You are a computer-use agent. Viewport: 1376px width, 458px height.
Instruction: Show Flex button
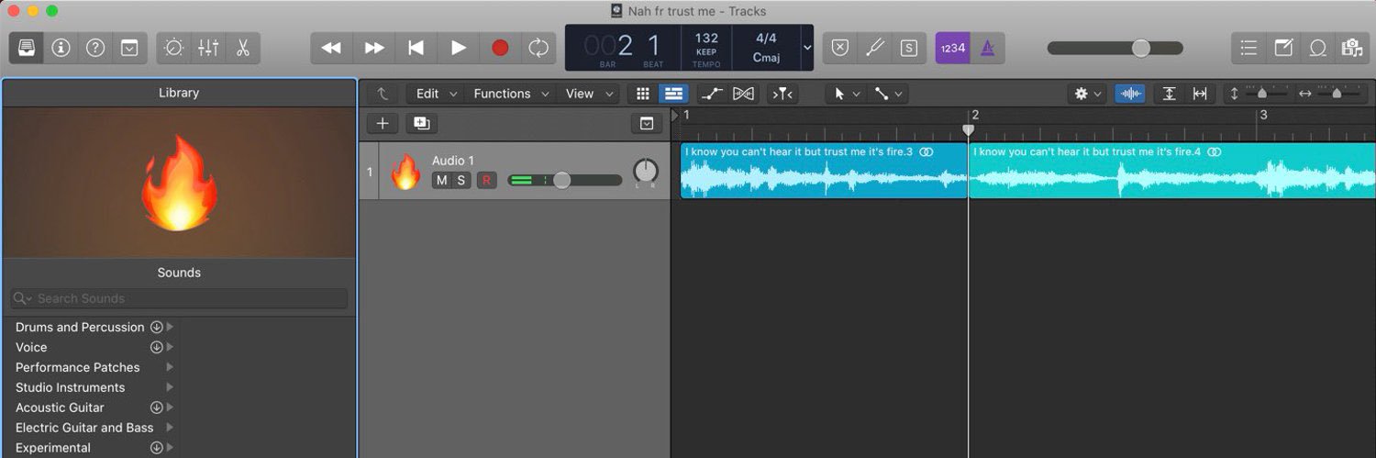pos(743,94)
